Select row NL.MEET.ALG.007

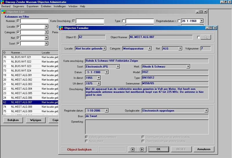30,102
